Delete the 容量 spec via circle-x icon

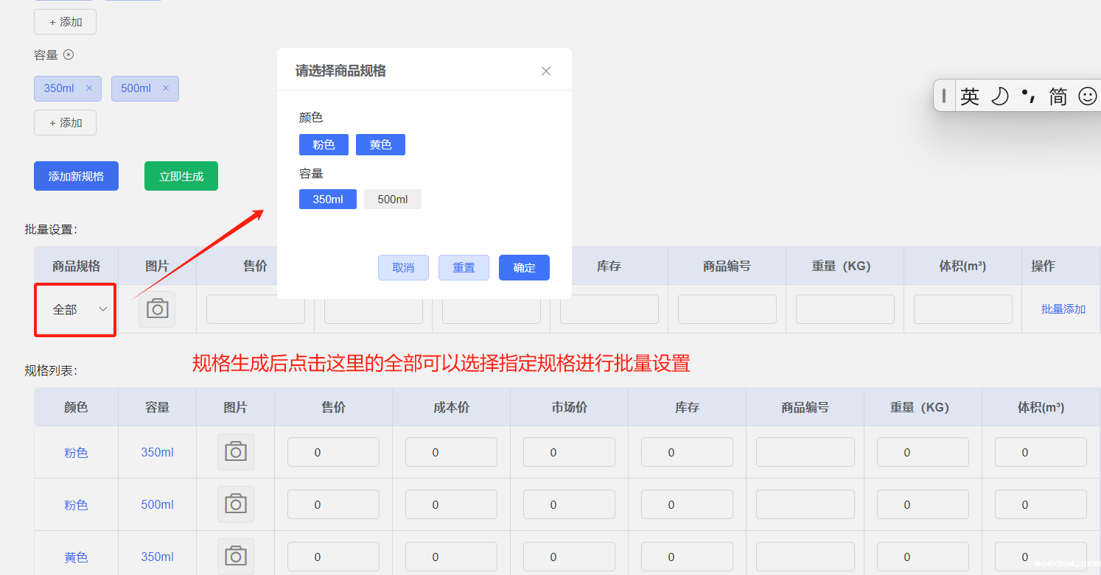coord(69,54)
